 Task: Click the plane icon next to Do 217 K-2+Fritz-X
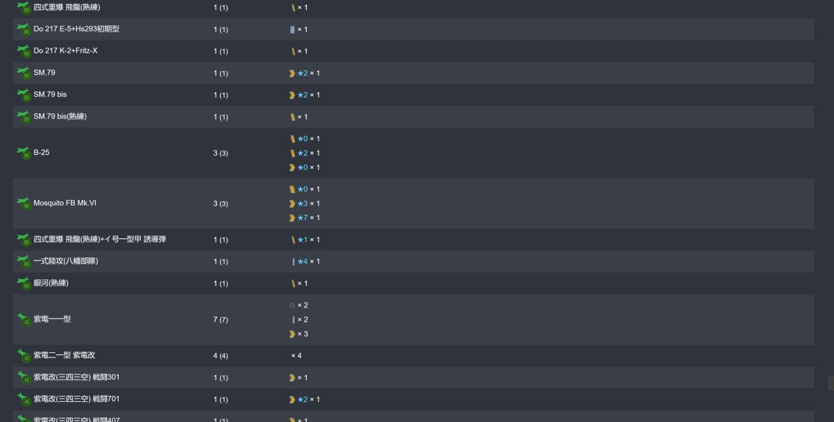(23, 51)
